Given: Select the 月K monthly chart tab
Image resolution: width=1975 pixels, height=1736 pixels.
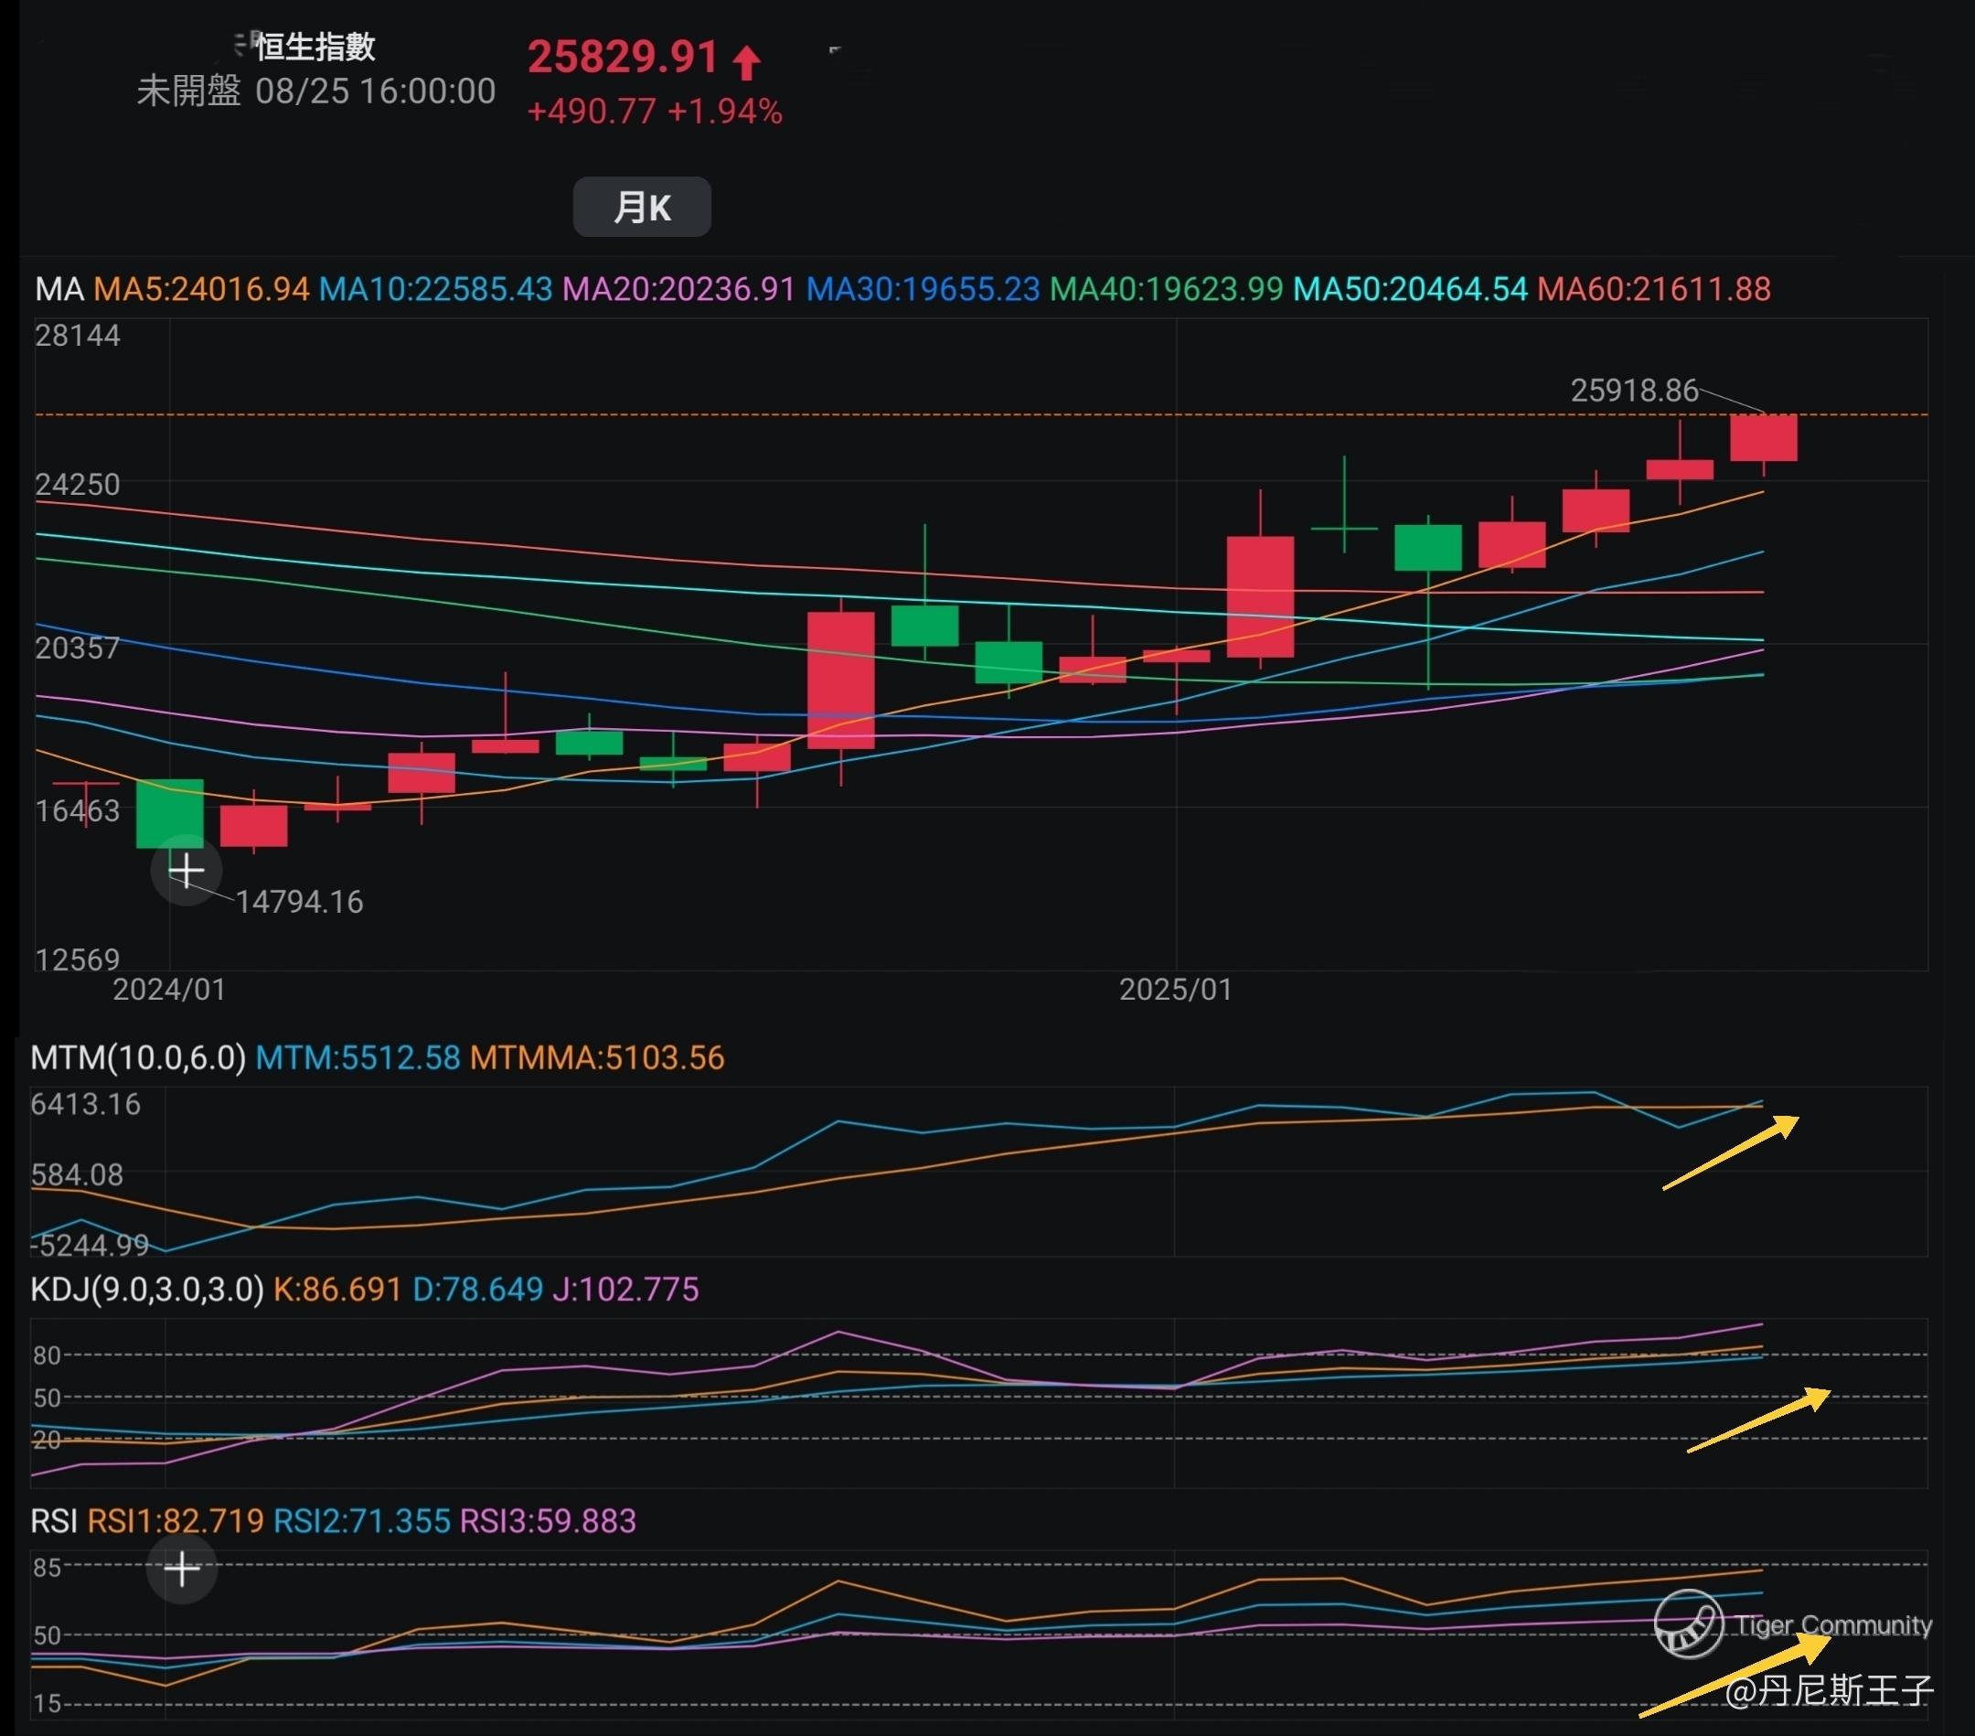Looking at the screenshot, I should pos(642,207).
